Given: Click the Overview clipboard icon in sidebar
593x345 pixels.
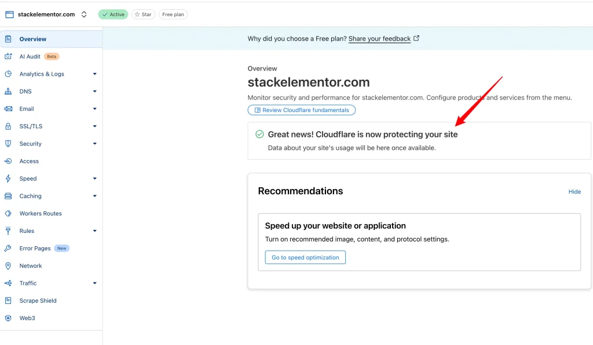Looking at the screenshot, I should click(8, 39).
